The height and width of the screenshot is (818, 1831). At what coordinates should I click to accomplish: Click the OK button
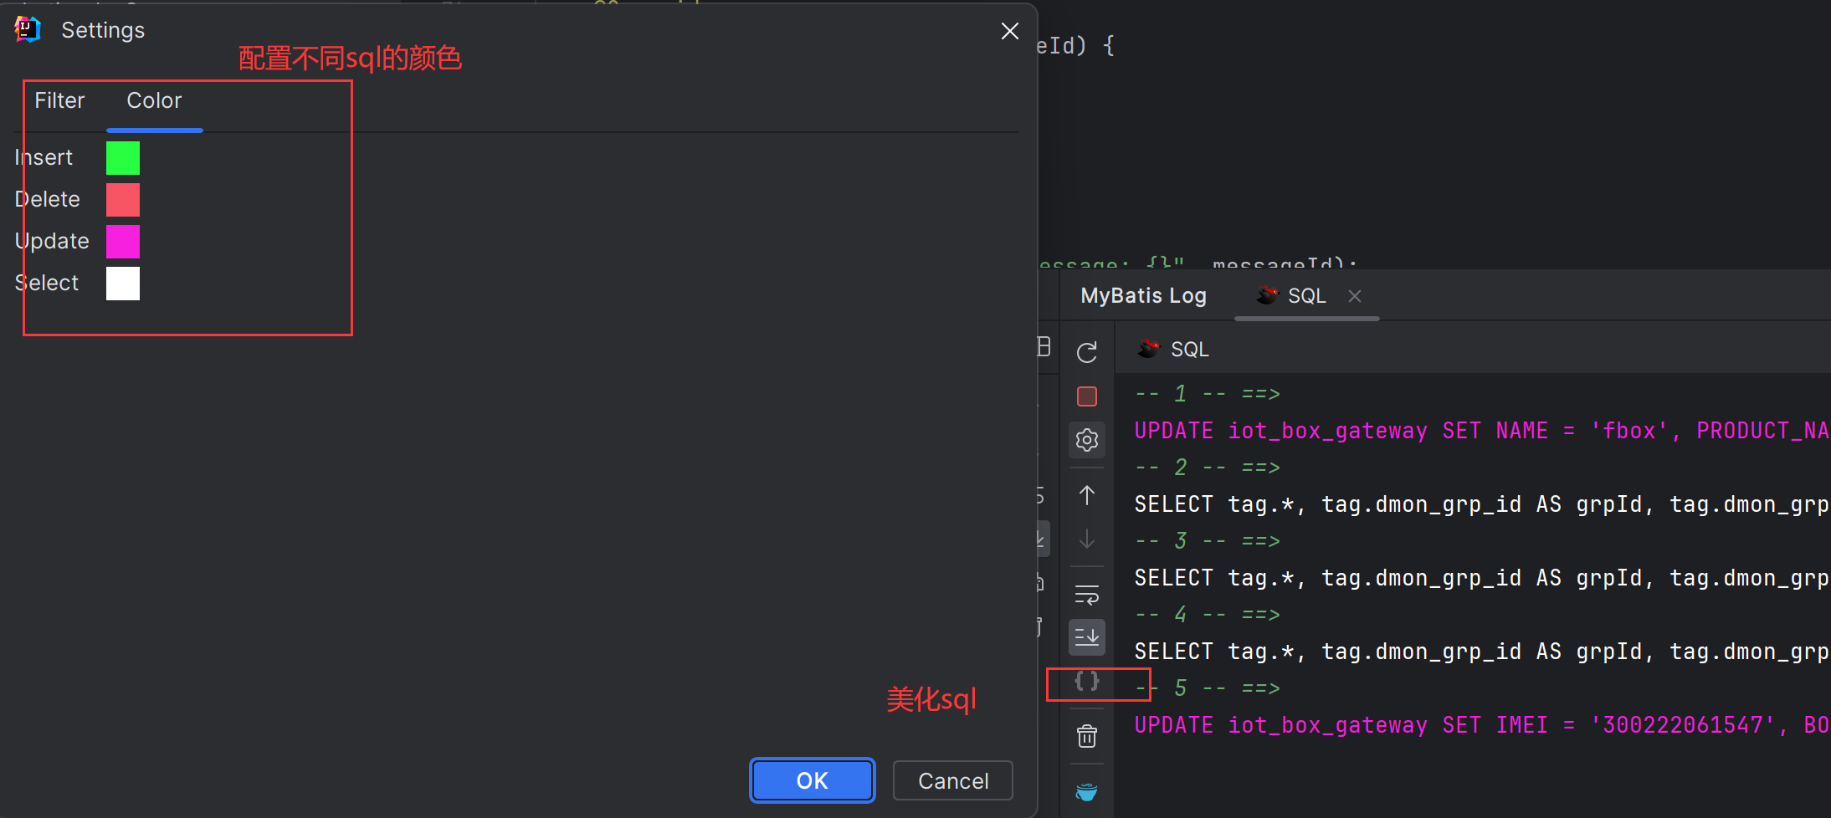[x=812, y=780]
